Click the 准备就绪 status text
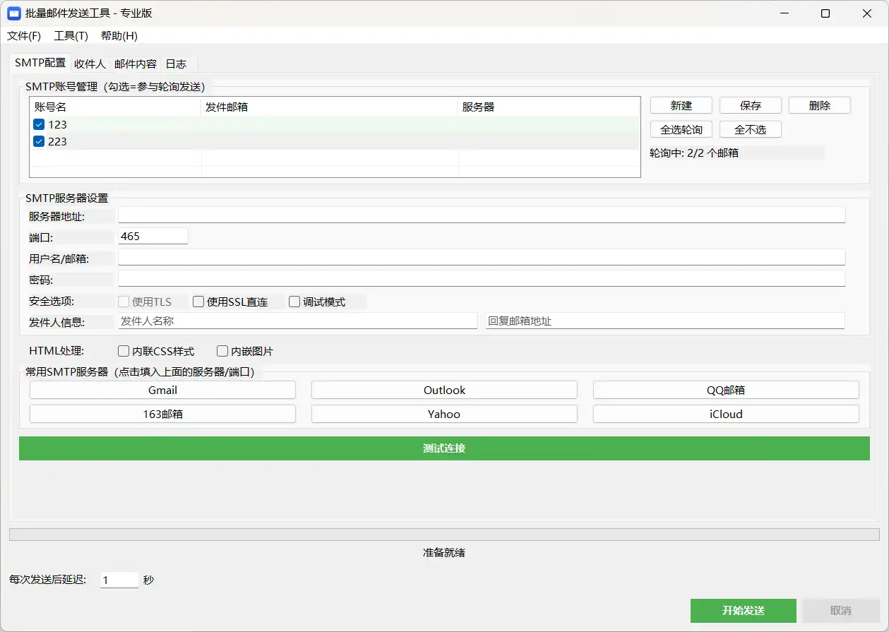The height and width of the screenshot is (632, 889). tap(444, 553)
